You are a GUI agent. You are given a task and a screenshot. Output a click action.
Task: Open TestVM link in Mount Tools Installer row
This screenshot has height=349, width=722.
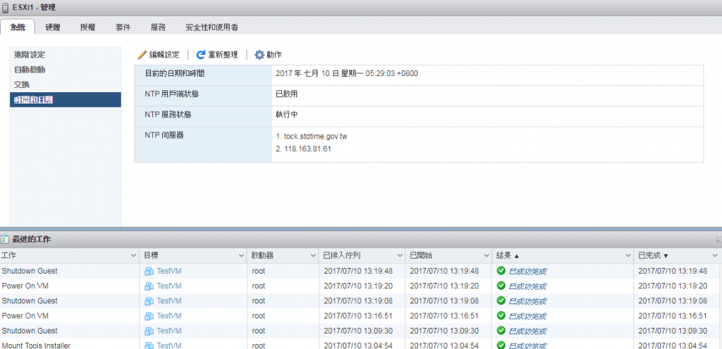169,345
